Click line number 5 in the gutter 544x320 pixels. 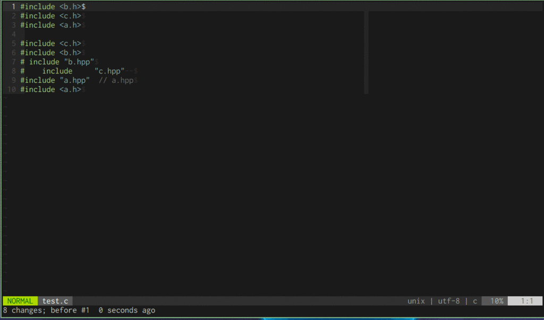(13, 43)
